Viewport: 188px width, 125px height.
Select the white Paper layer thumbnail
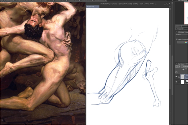(183, 82)
